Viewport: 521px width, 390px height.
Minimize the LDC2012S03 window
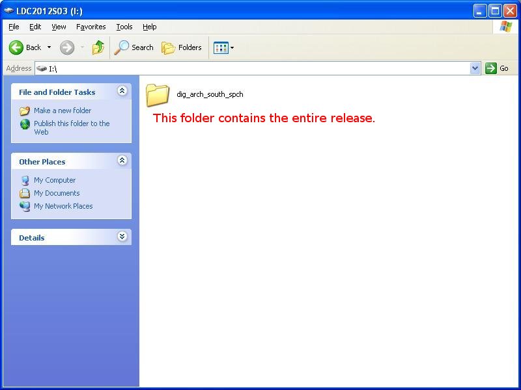coord(479,11)
